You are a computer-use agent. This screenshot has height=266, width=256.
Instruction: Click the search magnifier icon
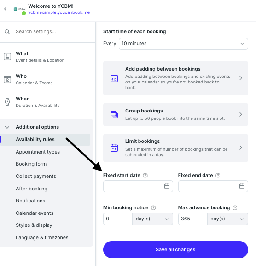(x=7, y=31)
